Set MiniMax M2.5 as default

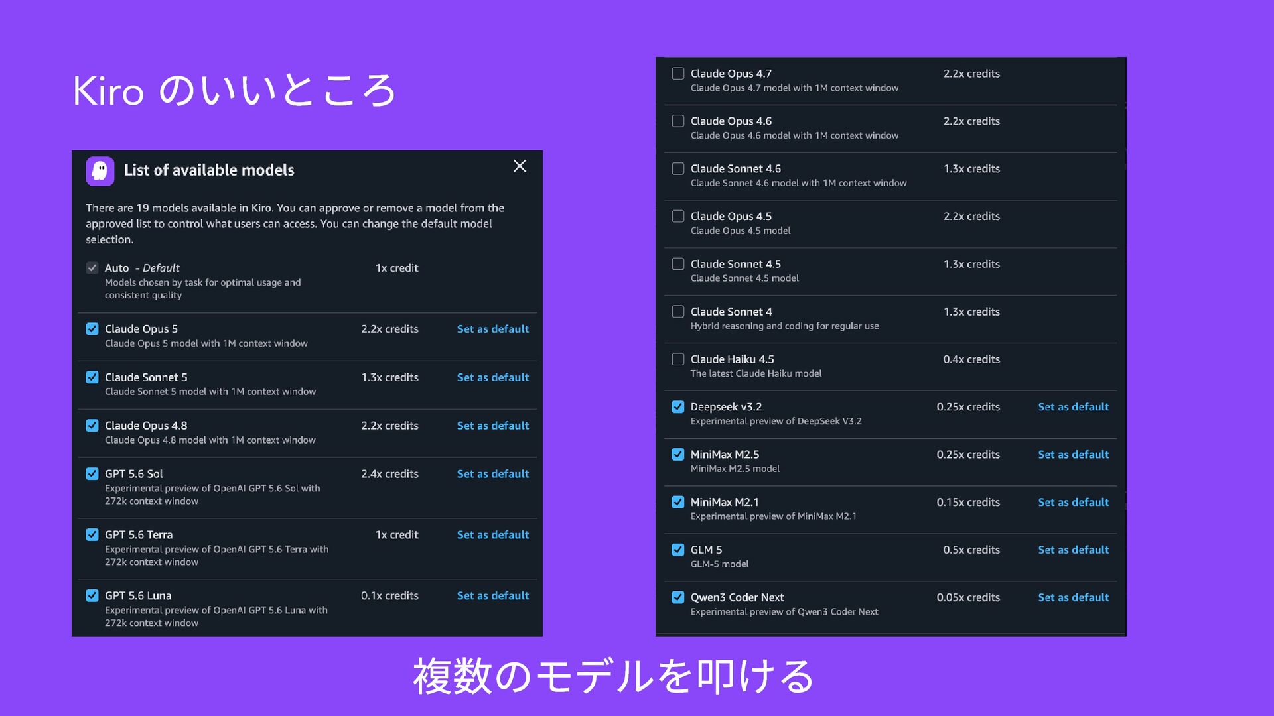click(x=1074, y=455)
